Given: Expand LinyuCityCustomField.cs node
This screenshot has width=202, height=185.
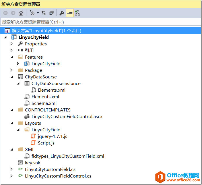Looking at the screenshot, I should coord(11,169).
